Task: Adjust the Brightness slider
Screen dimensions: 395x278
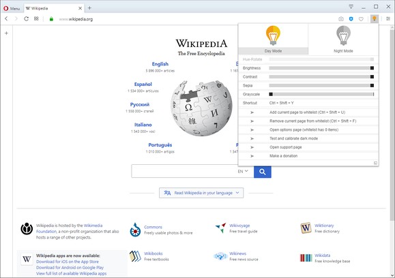Action: click(x=321, y=68)
